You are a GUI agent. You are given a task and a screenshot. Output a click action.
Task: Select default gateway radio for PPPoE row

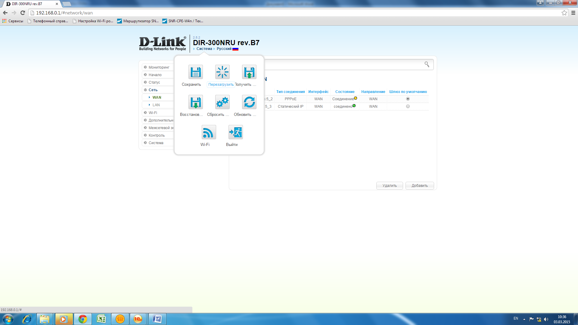408,99
